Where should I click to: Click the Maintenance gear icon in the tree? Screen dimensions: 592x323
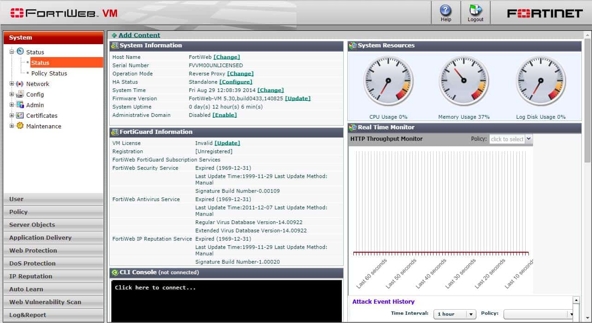[20, 126]
